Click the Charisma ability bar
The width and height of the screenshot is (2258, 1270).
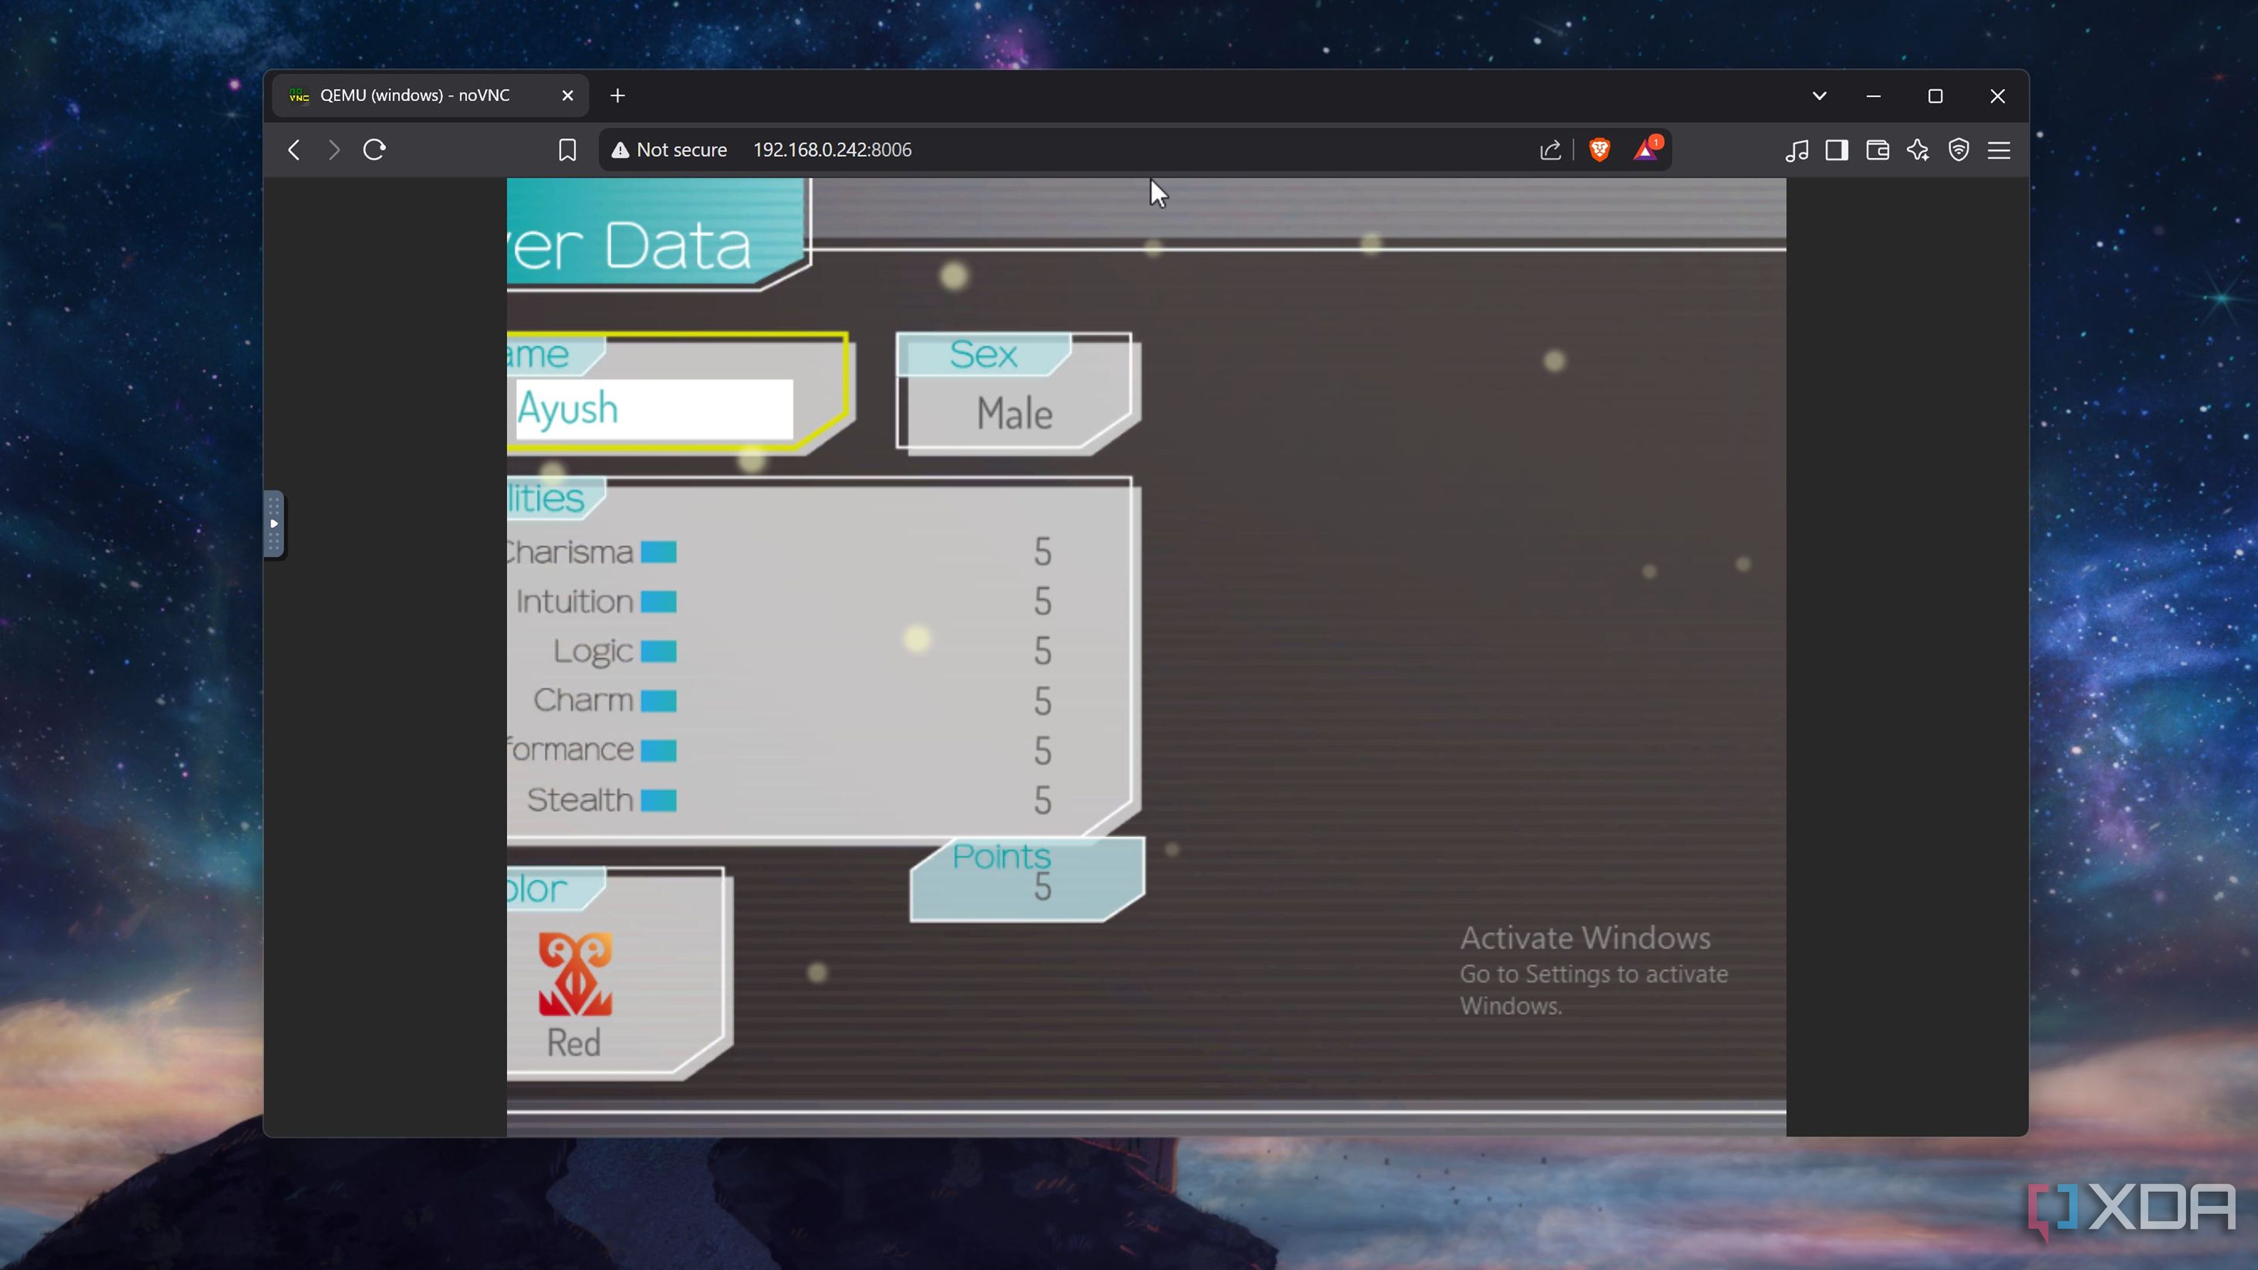click(x=658, y=552)
